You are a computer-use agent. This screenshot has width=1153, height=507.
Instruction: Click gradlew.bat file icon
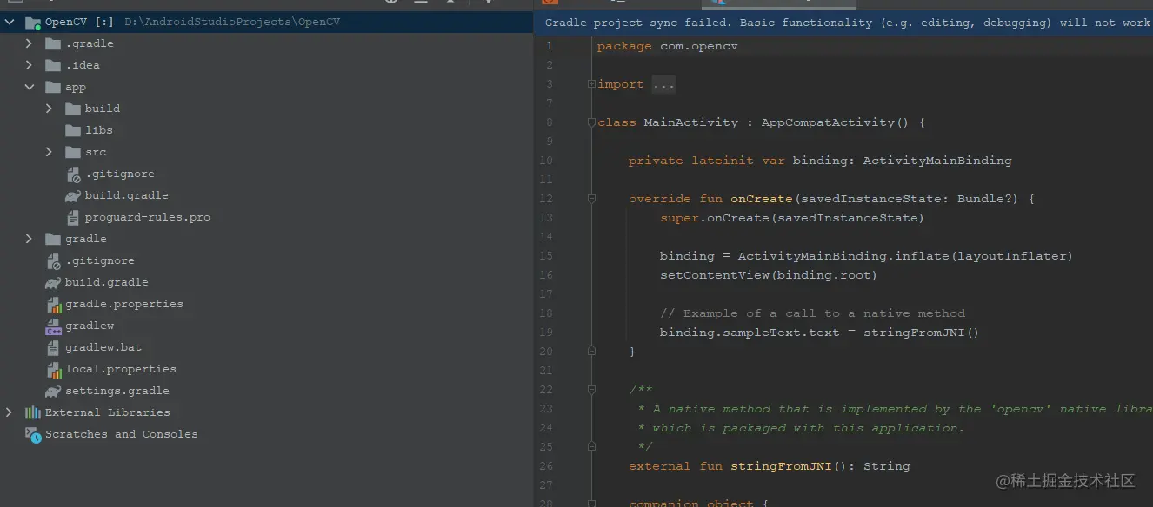point(53,347)
